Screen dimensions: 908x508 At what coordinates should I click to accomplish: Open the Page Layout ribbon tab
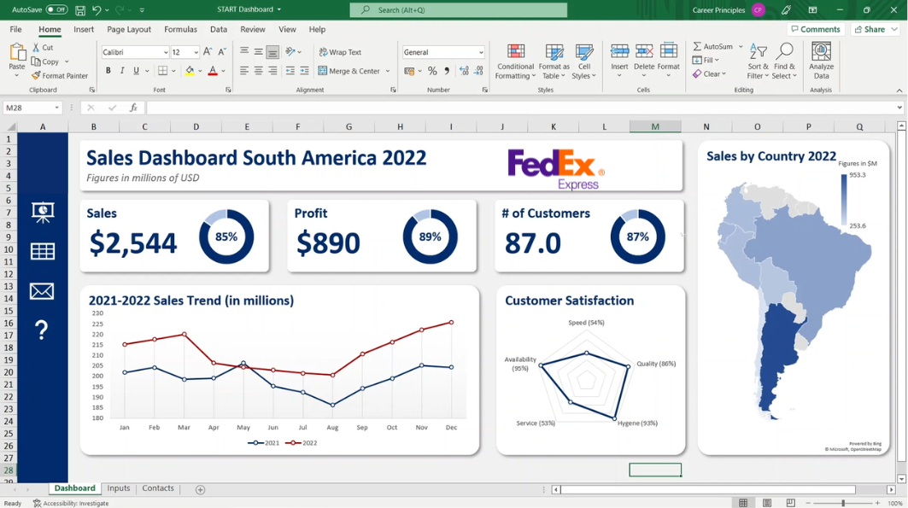click(129, 29)
